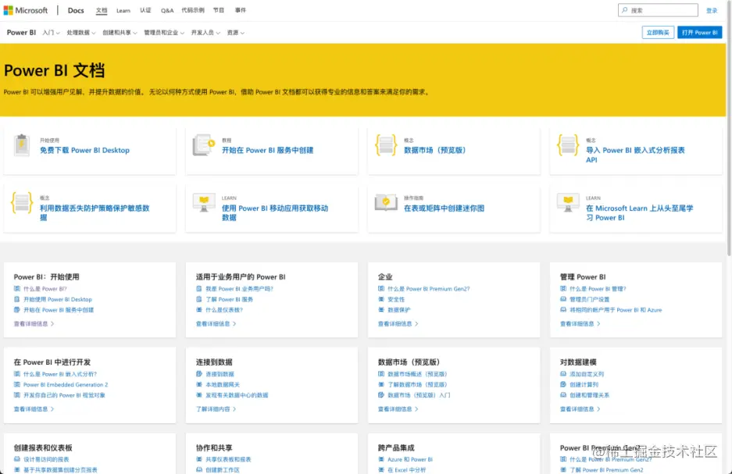Open 了解详细内容 under 连接到数据

(216, 409)
